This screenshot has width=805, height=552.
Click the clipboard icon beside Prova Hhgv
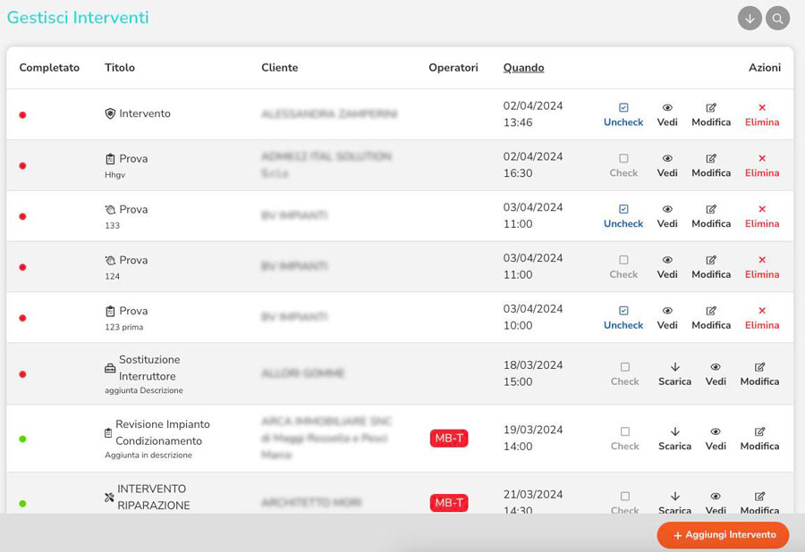pyautogui.click(x=110, y=159)
